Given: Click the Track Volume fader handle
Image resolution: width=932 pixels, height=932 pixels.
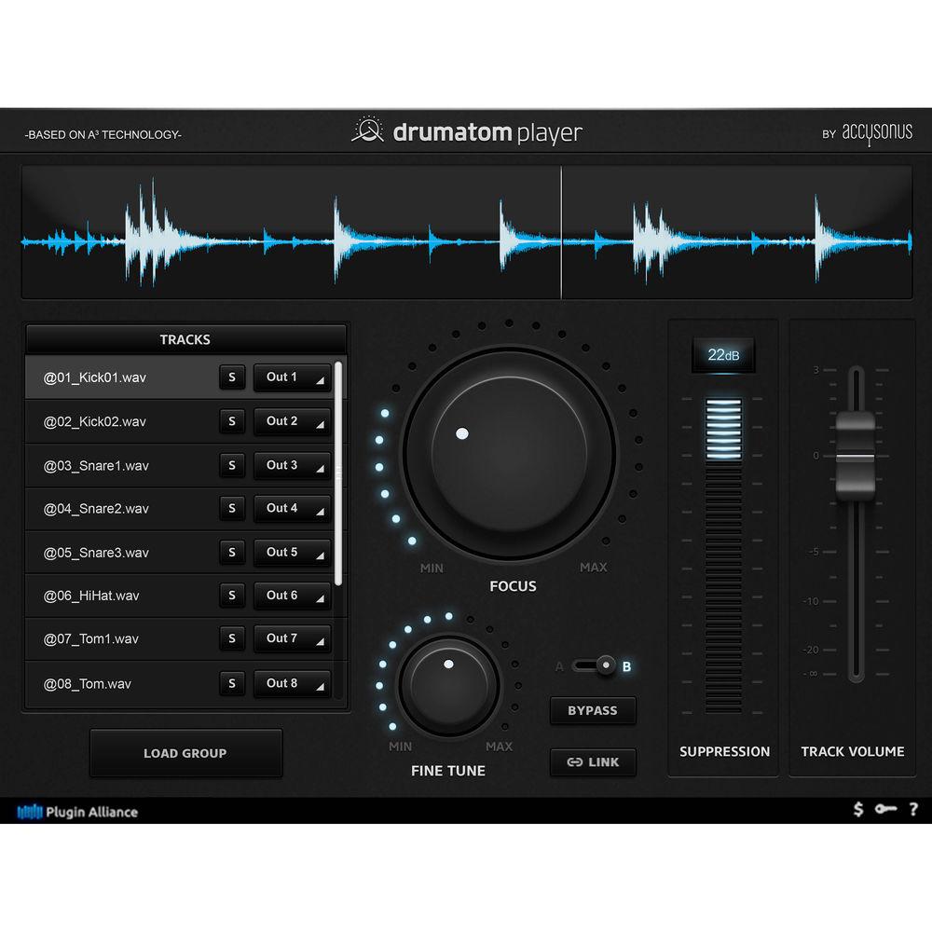Looking at the screenshot, I should pyautogui.click(x=854, y=454).
